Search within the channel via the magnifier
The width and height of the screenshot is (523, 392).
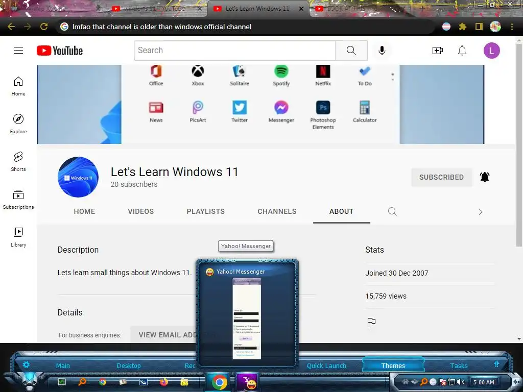point(393,212)
